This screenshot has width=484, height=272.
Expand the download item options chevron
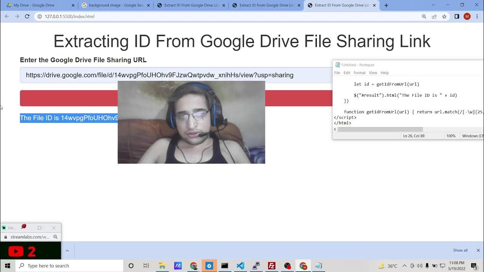coord(67,250)
